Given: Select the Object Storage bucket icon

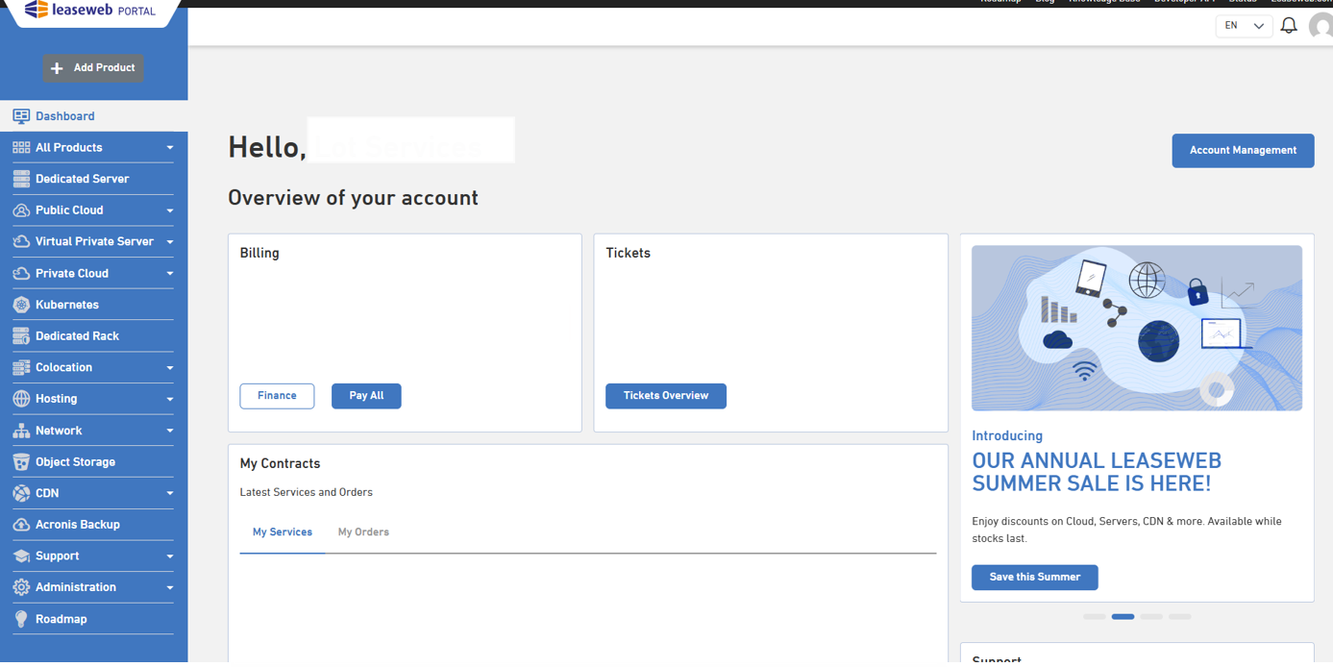Looking at the screenshot, I should click(21, 462).
